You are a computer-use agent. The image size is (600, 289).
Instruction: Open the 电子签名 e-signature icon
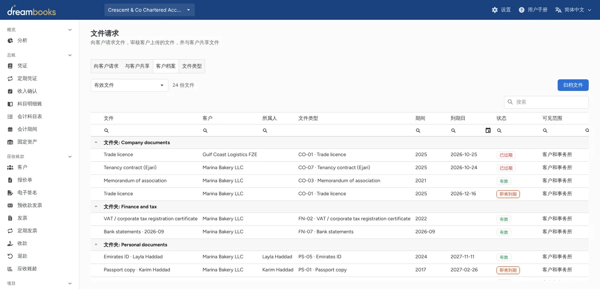point(10,193)
